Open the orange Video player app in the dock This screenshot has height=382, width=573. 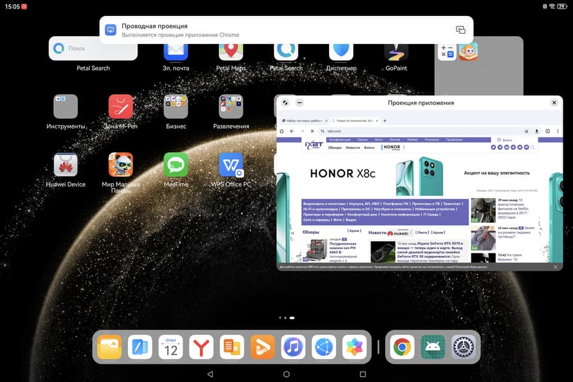[262, 347]
